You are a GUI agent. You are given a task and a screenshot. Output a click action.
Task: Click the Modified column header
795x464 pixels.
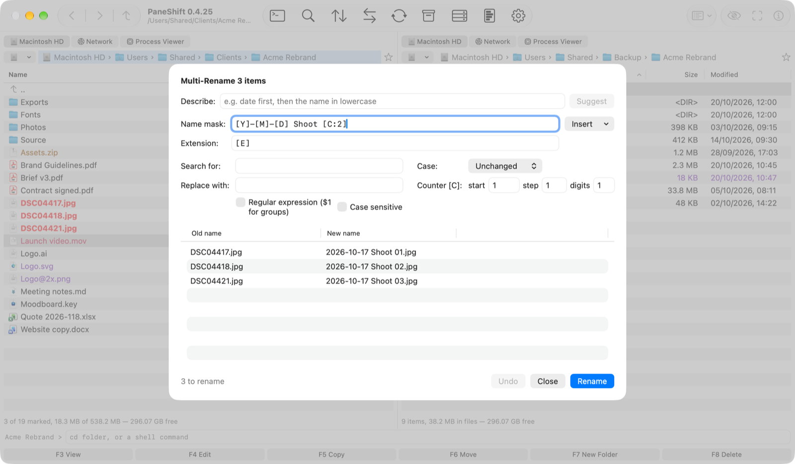tap(724, 74)
